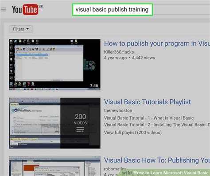210x176 pixels.
Task: Open 'Visual Basic Tutorials Playlist' title link
Action: pos(148,102)
